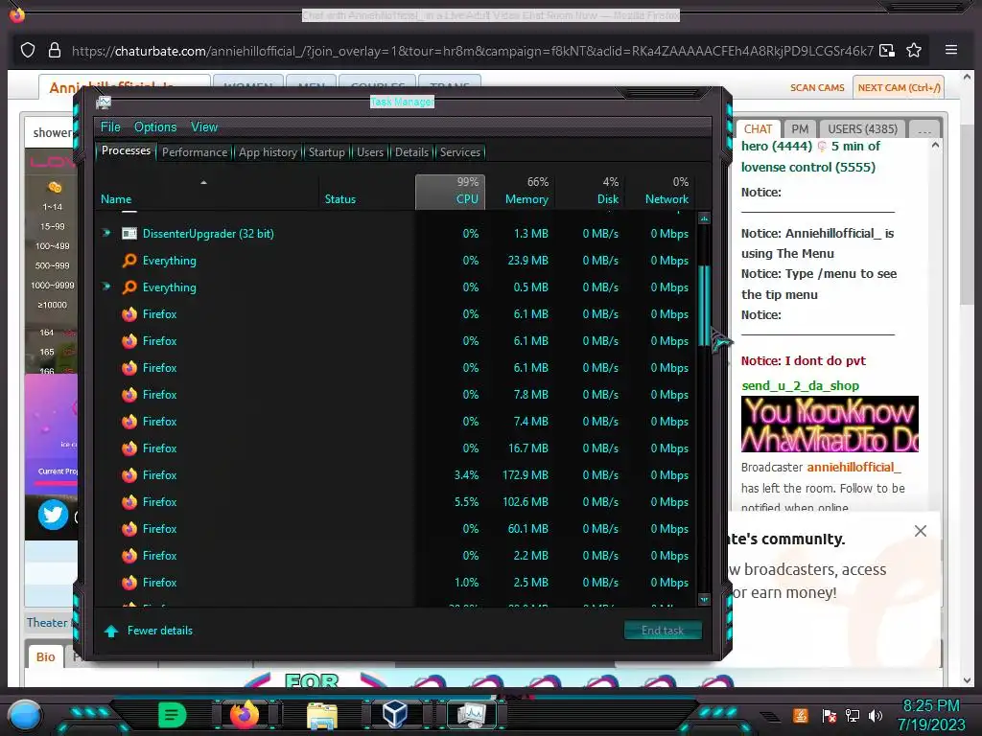The height and width of the screenshot is (736, 982).
Task: Click the Firefox icon using 172.9 MB
Action: click(x=129, y=475)
